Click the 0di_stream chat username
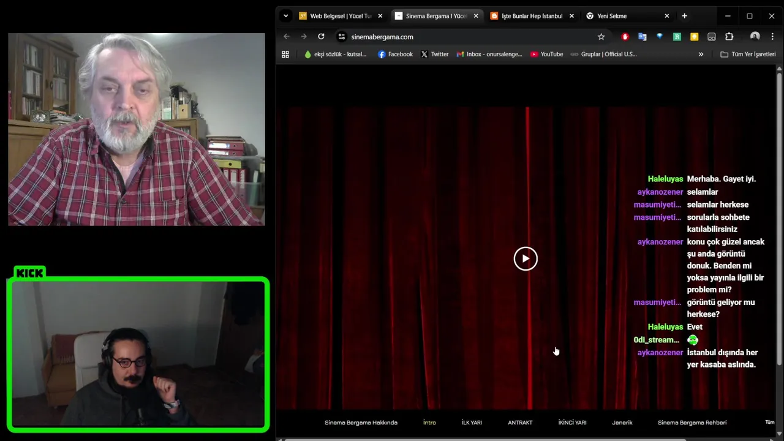784x441 pixels. tap(657, 340)
